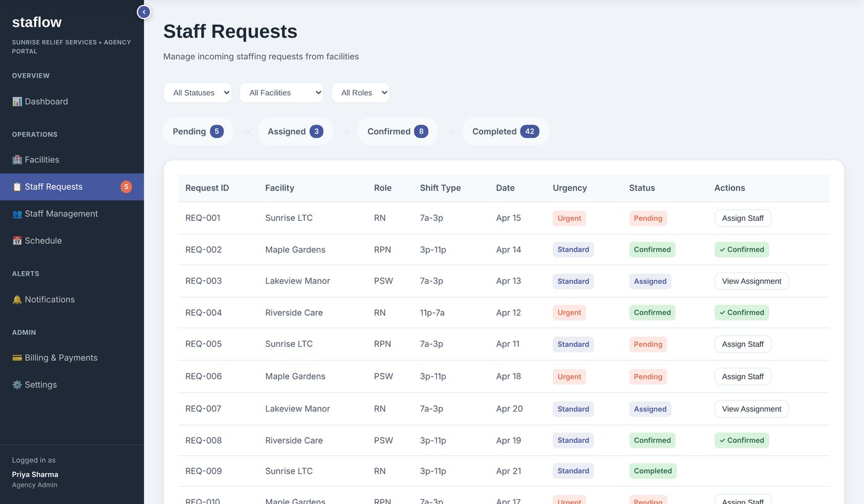The width and height of the screenshot is (864, 504).
Task: Click the 11p-7a shift cell
Action: tap(432, 312)
